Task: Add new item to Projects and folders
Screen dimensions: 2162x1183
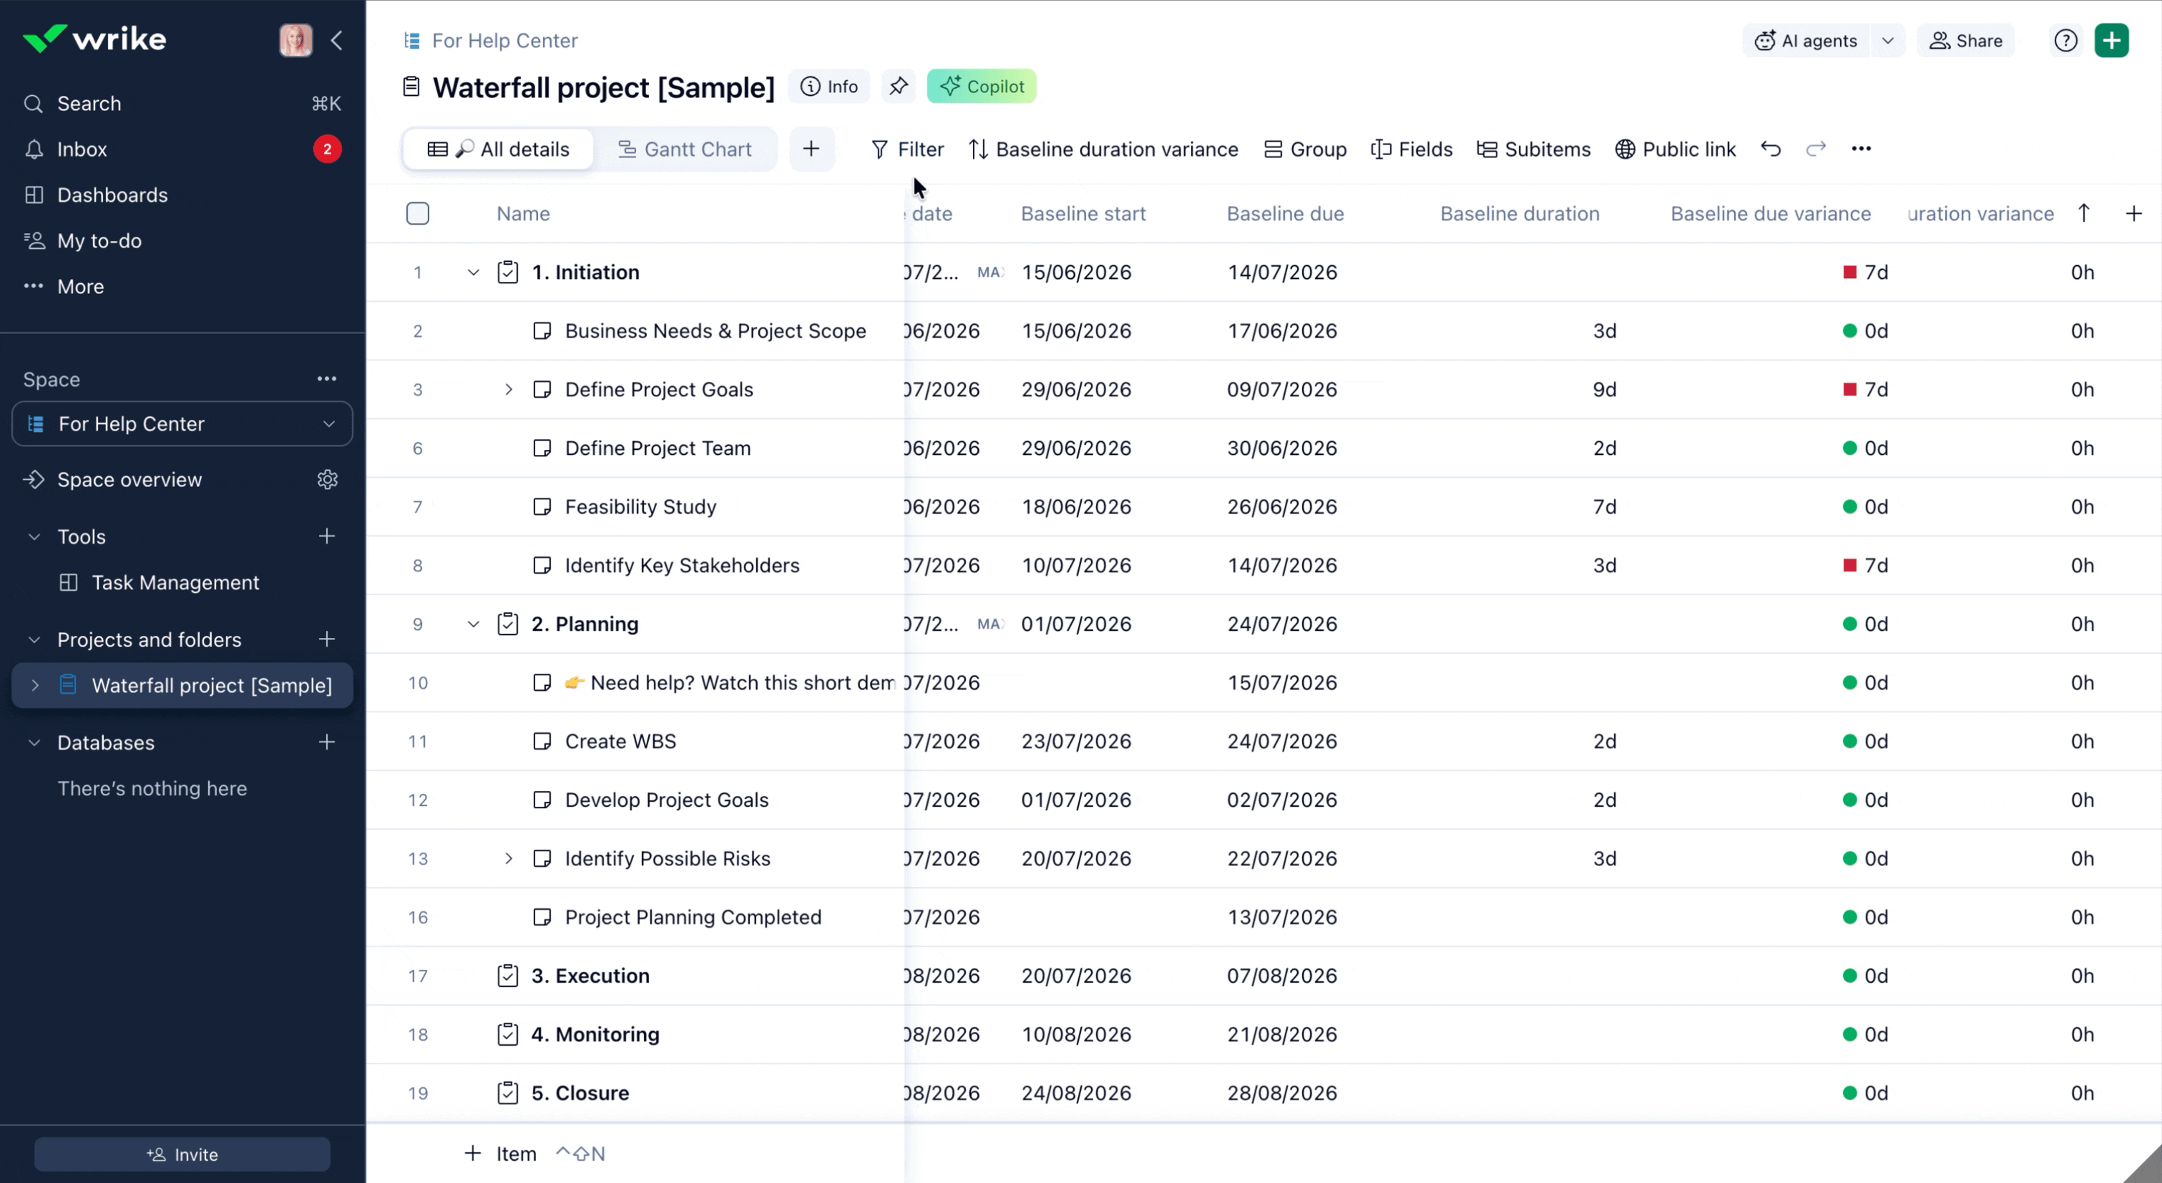Action: pyautogui.click(x=328, y=639)
